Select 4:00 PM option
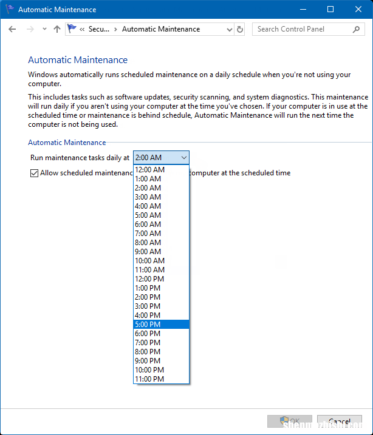373x435 pixels. [161, 315]
